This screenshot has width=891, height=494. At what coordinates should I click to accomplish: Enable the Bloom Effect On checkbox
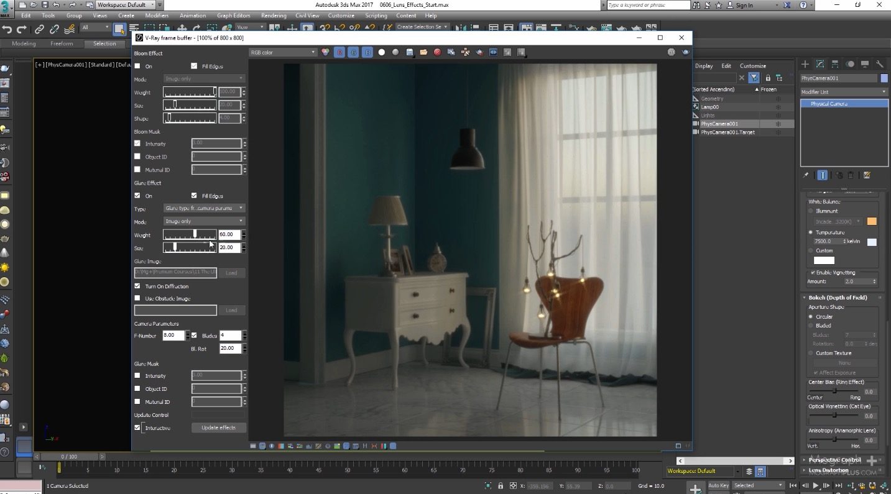click(x=137, y=66)
